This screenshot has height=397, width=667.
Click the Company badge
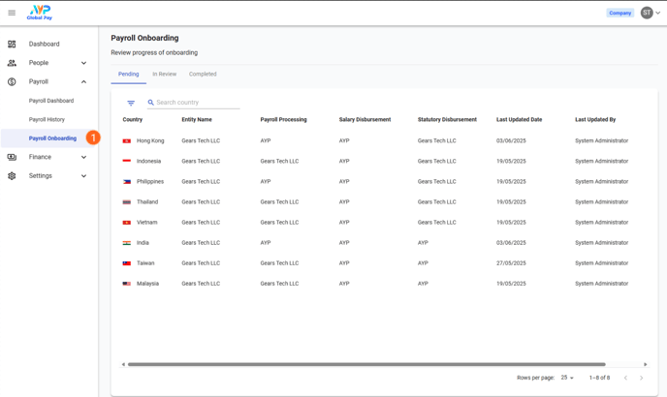coord(619,13)
